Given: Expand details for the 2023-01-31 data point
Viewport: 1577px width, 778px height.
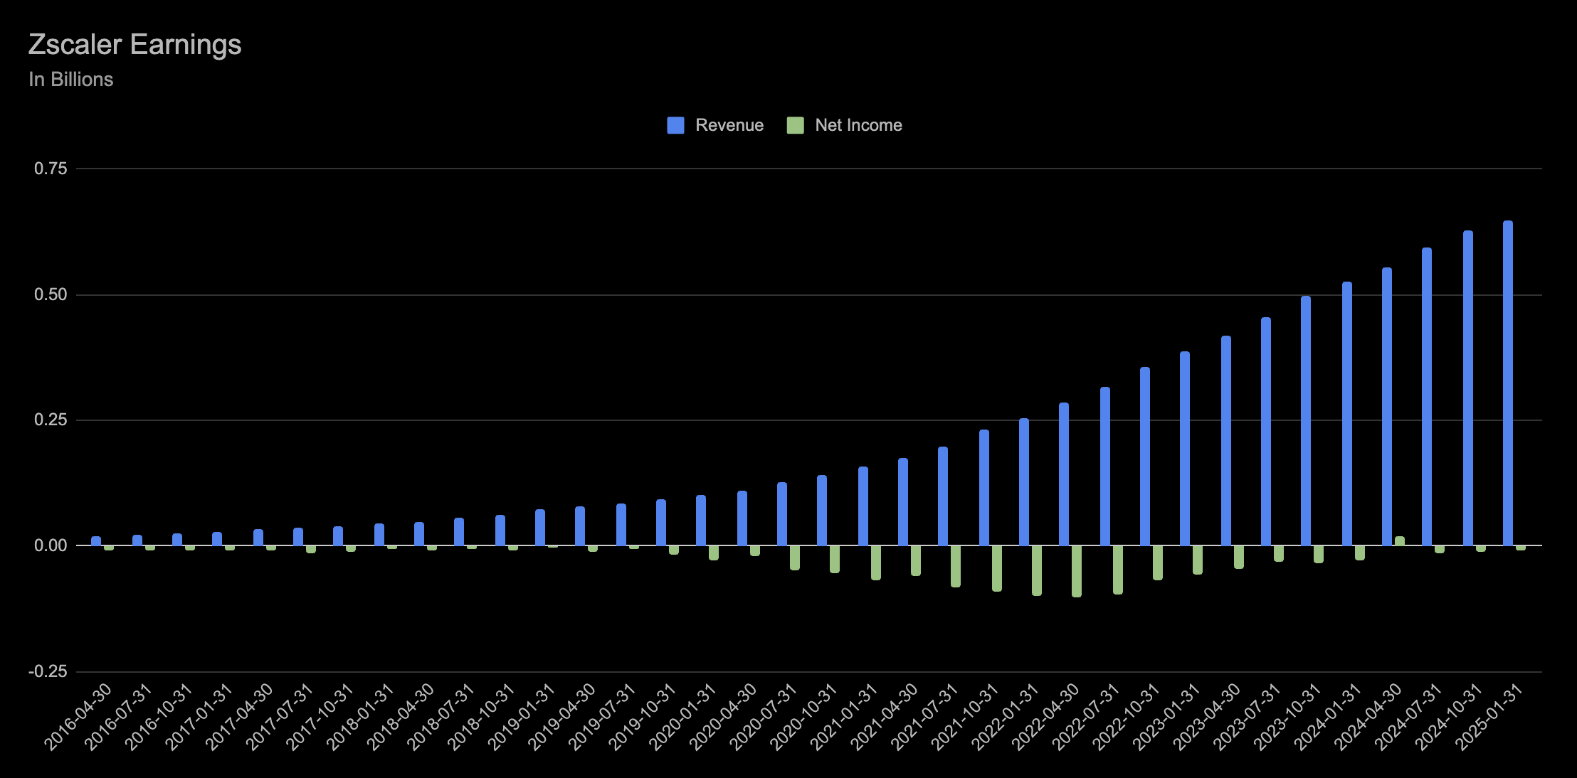Looking at the screenshot, I should pos(1185,441).
